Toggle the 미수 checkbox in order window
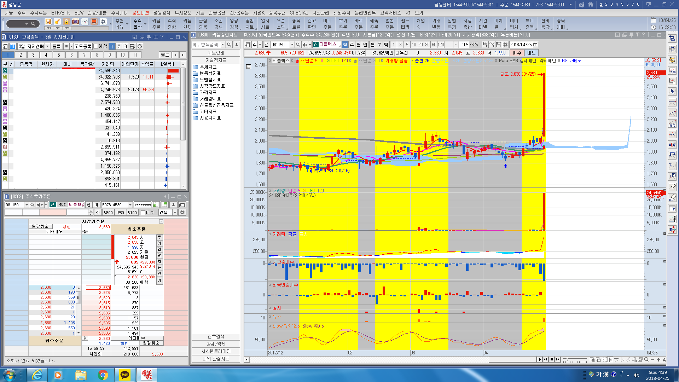Image resolution: width=679 pixels, height=382 pixels. (x=143, y=213)
